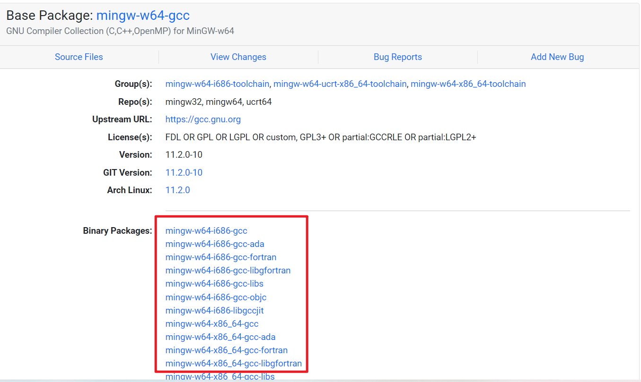Open binary package mingw-w64-i686-gcc-libs
The image size is (641, 382).
point(214,284)
